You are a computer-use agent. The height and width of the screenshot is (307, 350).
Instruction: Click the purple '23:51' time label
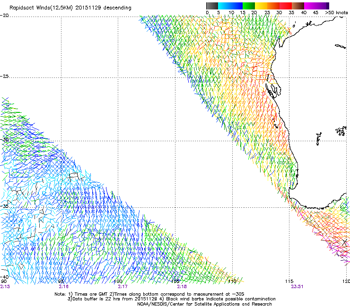tap(297, 287)
